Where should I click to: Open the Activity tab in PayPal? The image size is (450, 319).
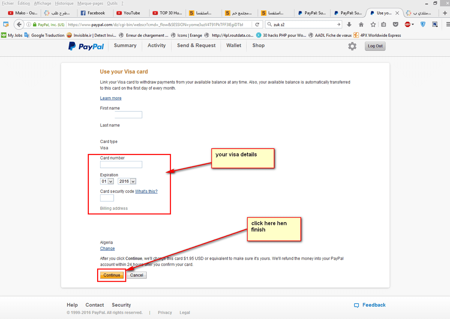point(156,45)
